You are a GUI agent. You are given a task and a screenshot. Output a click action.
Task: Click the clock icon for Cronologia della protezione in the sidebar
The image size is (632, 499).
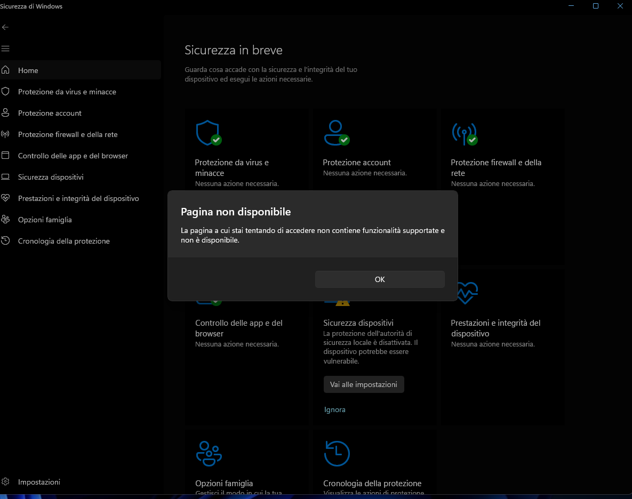(x=5, y=241)
